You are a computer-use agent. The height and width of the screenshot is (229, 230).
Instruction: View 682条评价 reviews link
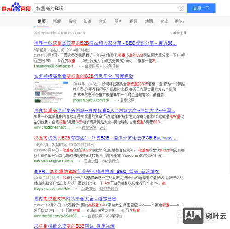coord(111,66)
